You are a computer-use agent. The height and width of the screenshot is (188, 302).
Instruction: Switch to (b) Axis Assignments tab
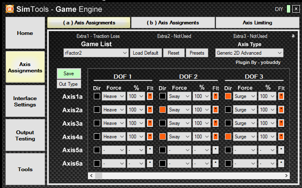173,23
